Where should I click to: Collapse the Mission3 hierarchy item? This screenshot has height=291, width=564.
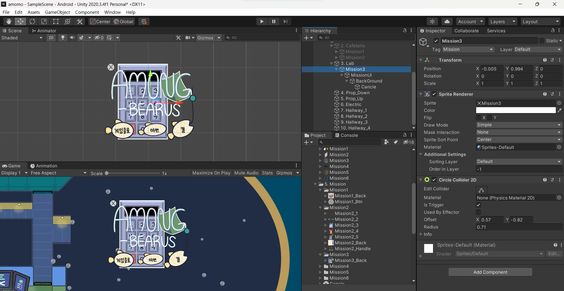tap(336, 69)
